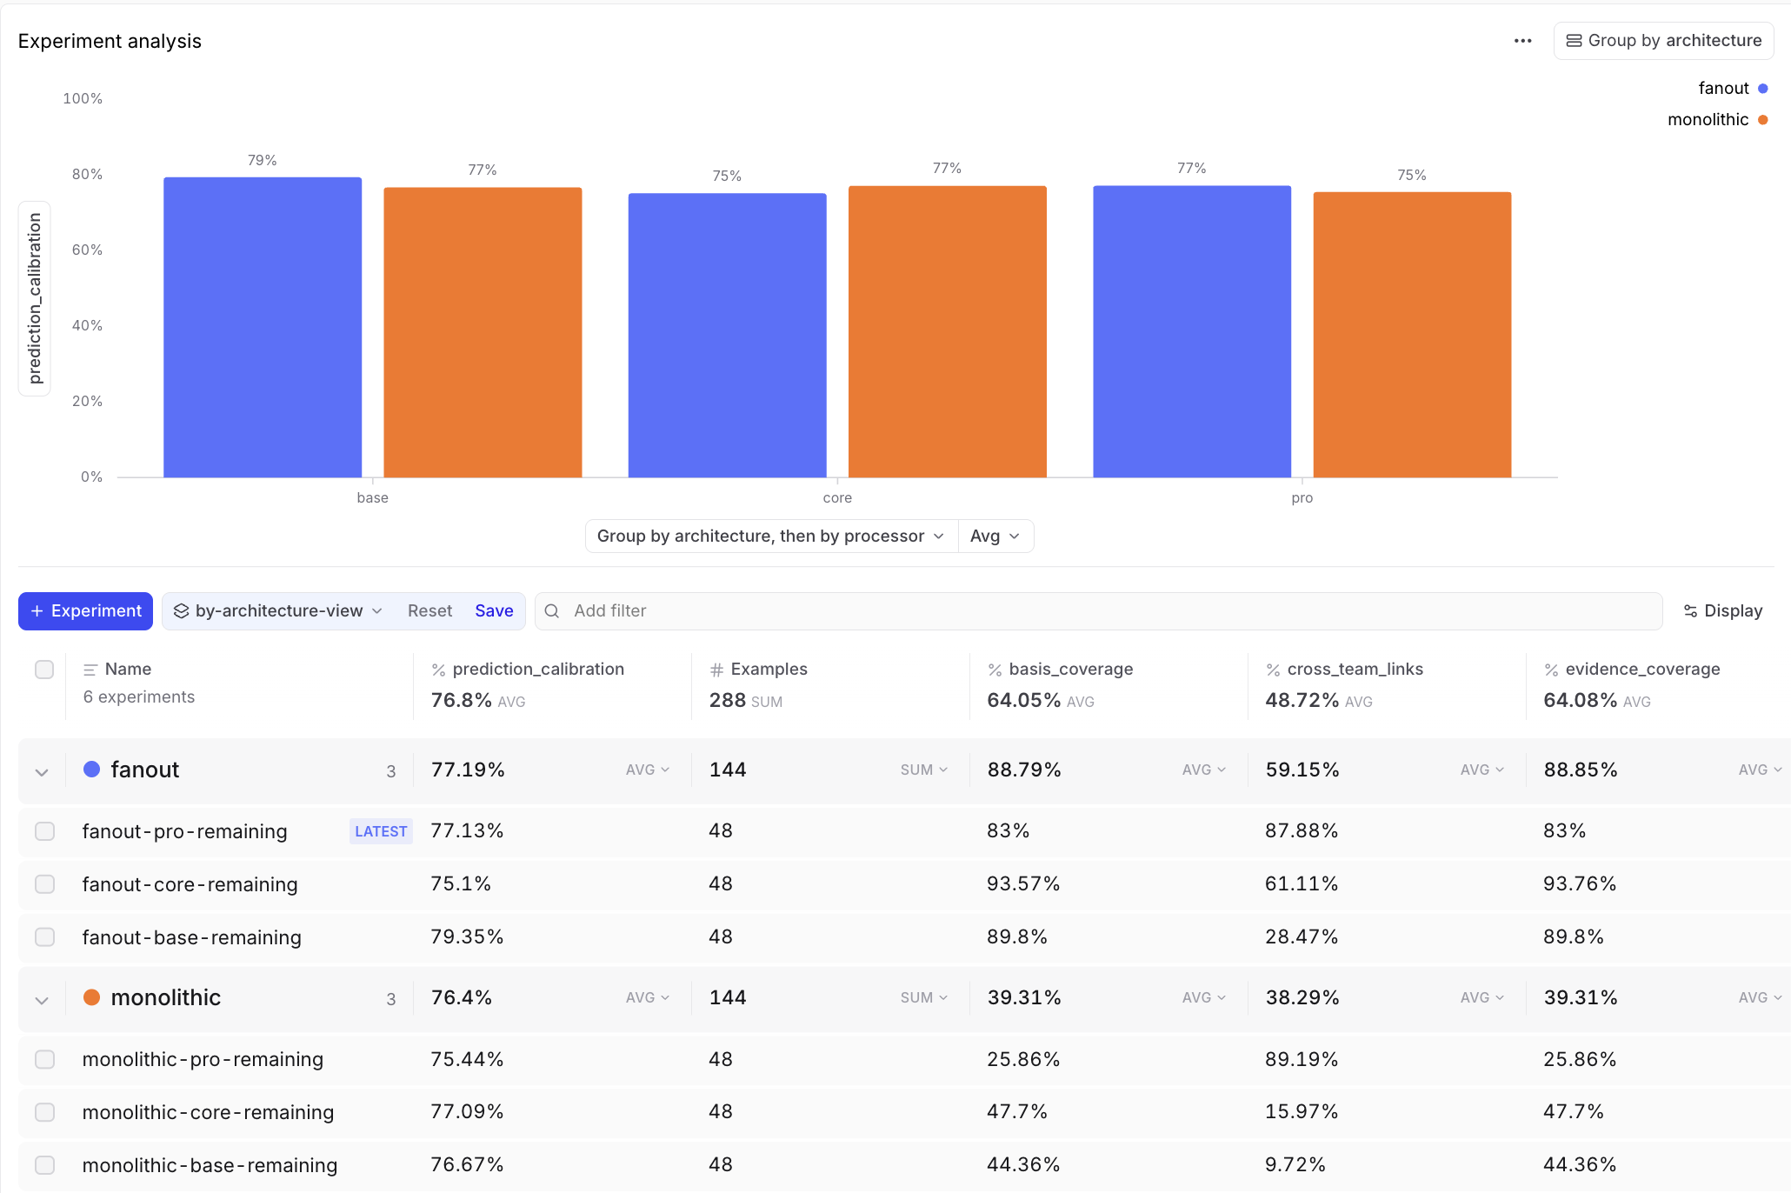Open the three-dot more options menu
This screenshot has height=1193, width=1791.
(1522, 41)
